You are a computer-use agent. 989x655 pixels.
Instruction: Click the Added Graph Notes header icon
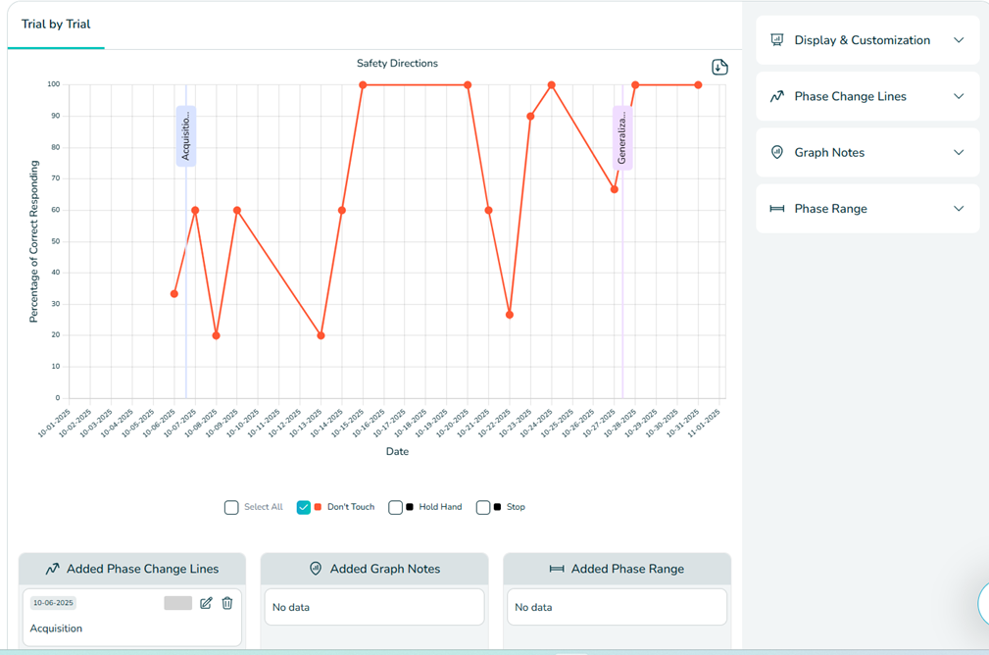pyautogui.click(x=316, y=569)
